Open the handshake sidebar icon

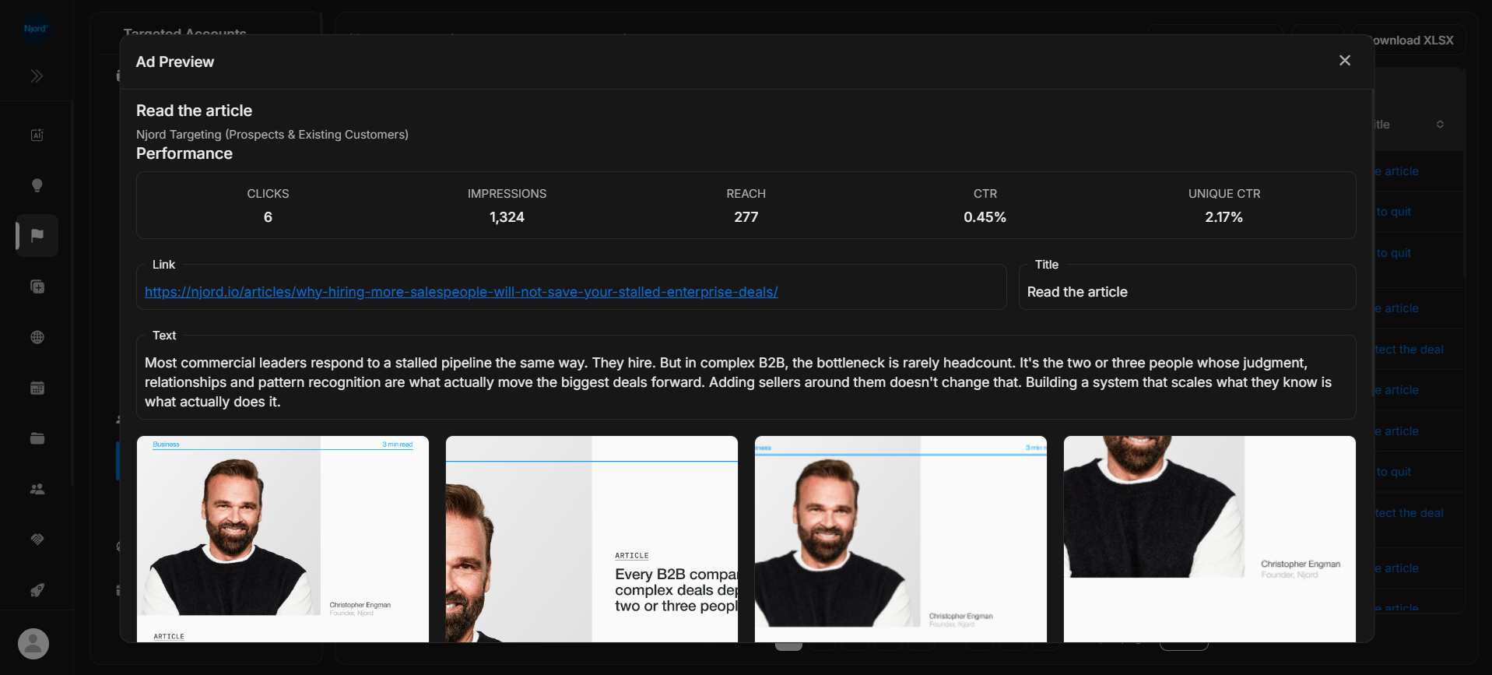37,540
